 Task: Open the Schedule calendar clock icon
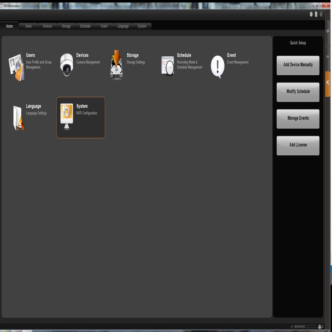(x=167, y=65)
